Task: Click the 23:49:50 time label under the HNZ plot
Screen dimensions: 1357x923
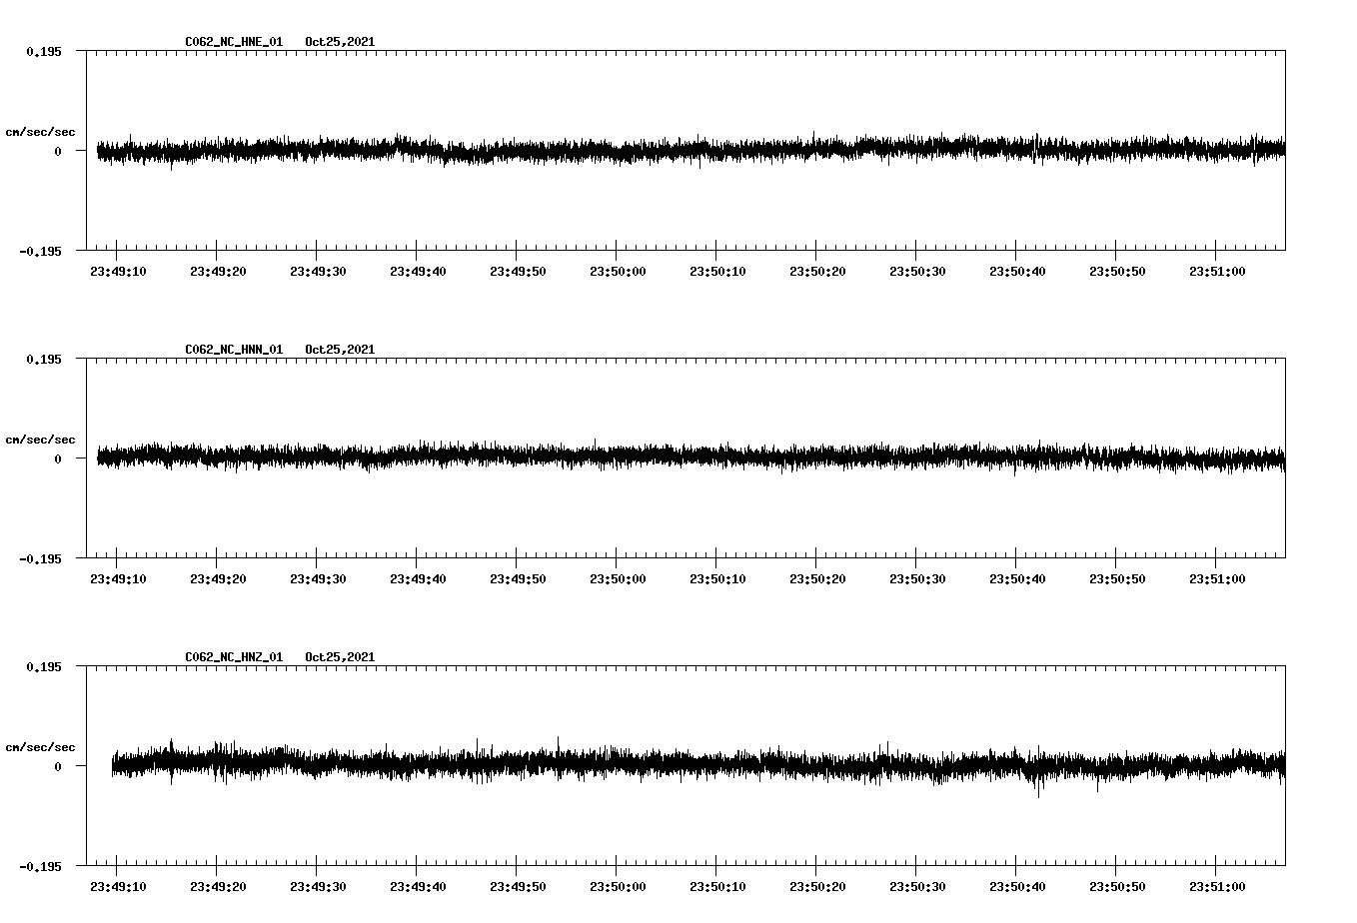Action: [x=518, y=886]
